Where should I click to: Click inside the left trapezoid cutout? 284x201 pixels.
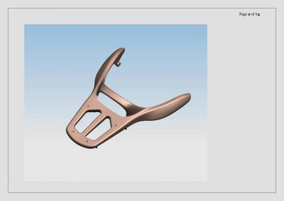(x=87, y=122)
